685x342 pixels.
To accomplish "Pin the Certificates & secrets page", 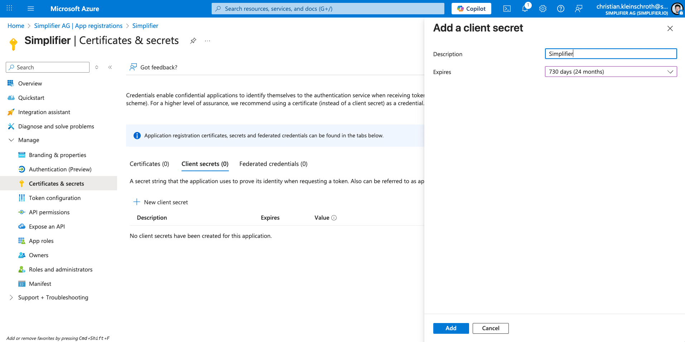I will point(193,41).
